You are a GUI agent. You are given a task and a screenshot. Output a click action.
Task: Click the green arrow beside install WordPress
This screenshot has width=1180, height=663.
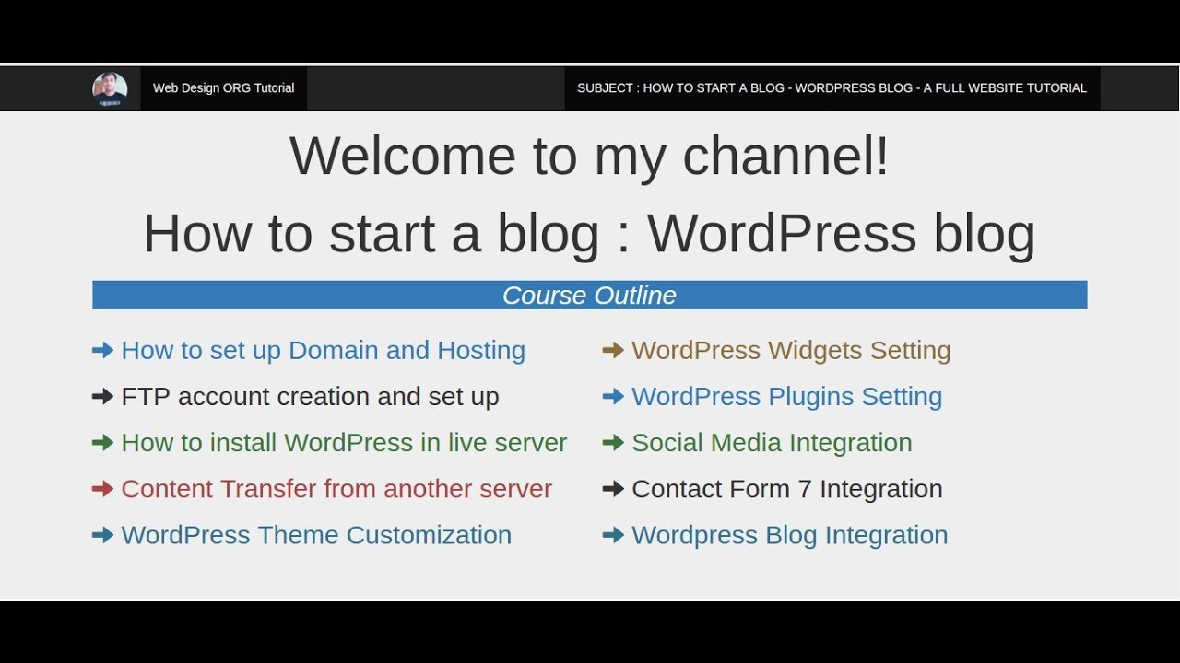tap(102, 443)
